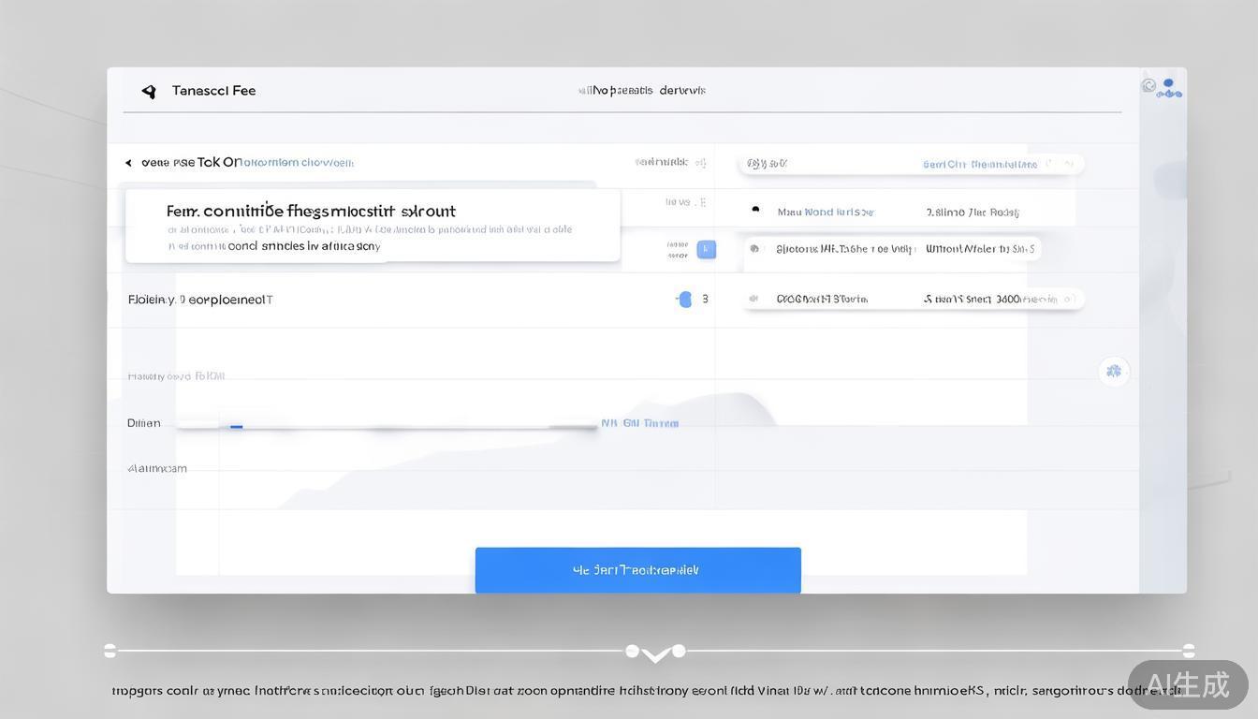Click the speaker icon in the COCG row

pyautogui.click(x=753, y=299)
